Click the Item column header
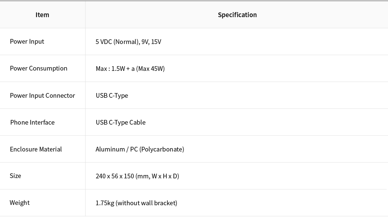Screen dimensions: 388x218 (42, 15)
